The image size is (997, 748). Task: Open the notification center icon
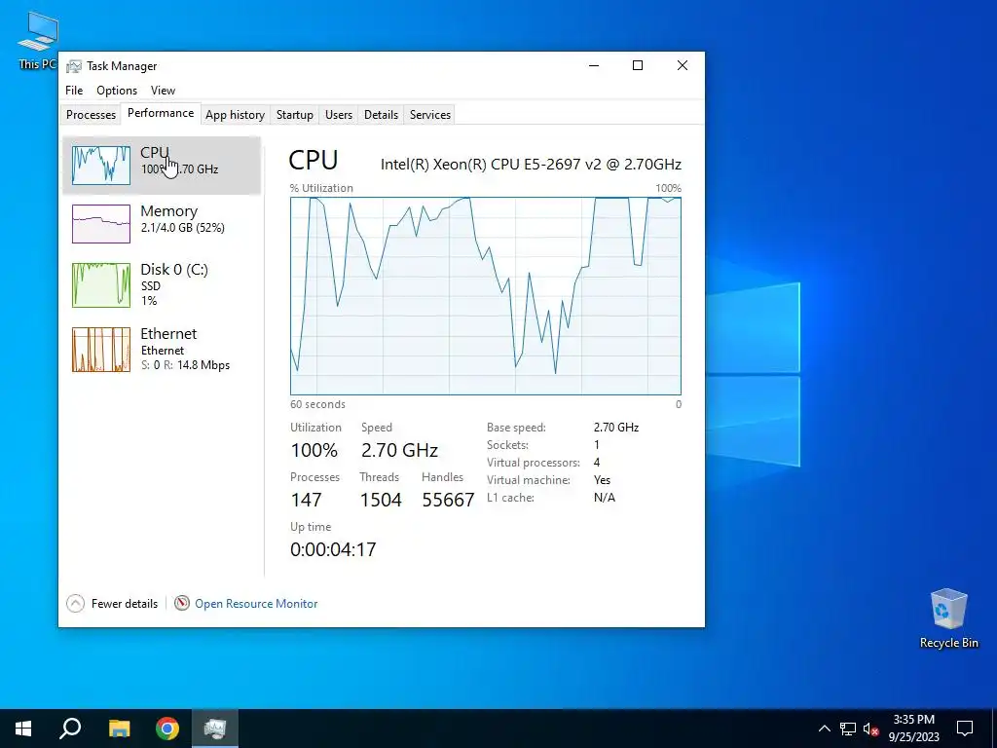tap(965, 729)
